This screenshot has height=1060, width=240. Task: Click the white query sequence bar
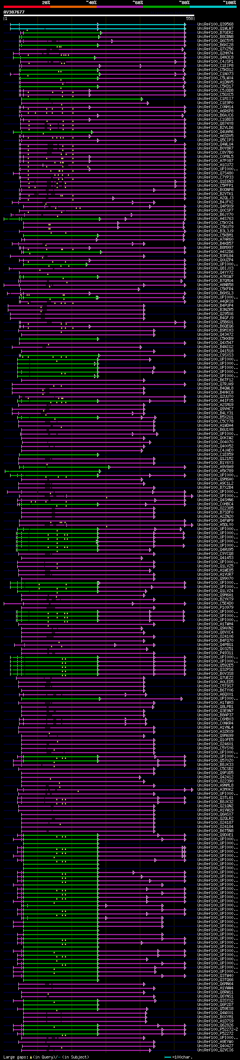(x=99, y=15)
